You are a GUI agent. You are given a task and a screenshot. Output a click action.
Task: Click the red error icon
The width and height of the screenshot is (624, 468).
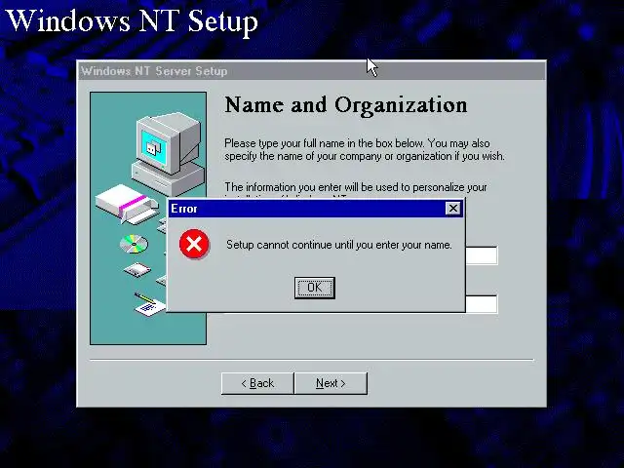pyautogui.click(x=194, y=244)
